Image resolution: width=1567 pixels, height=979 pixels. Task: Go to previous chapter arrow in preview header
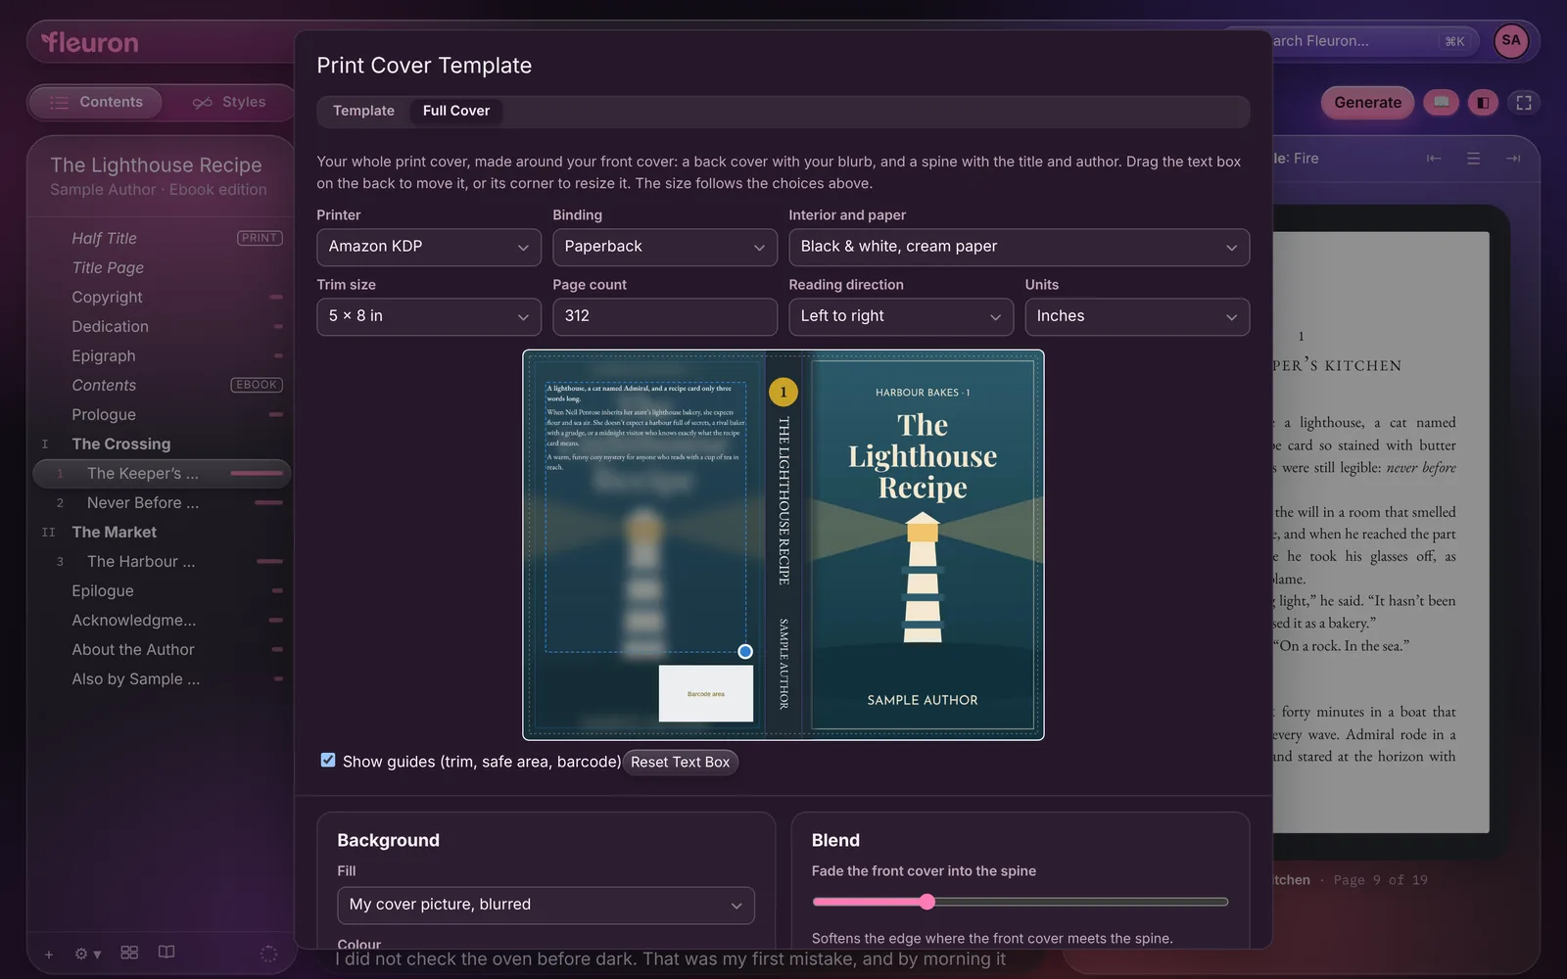[1434, 159]
